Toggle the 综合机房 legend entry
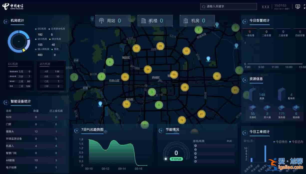 click(55, 39)
